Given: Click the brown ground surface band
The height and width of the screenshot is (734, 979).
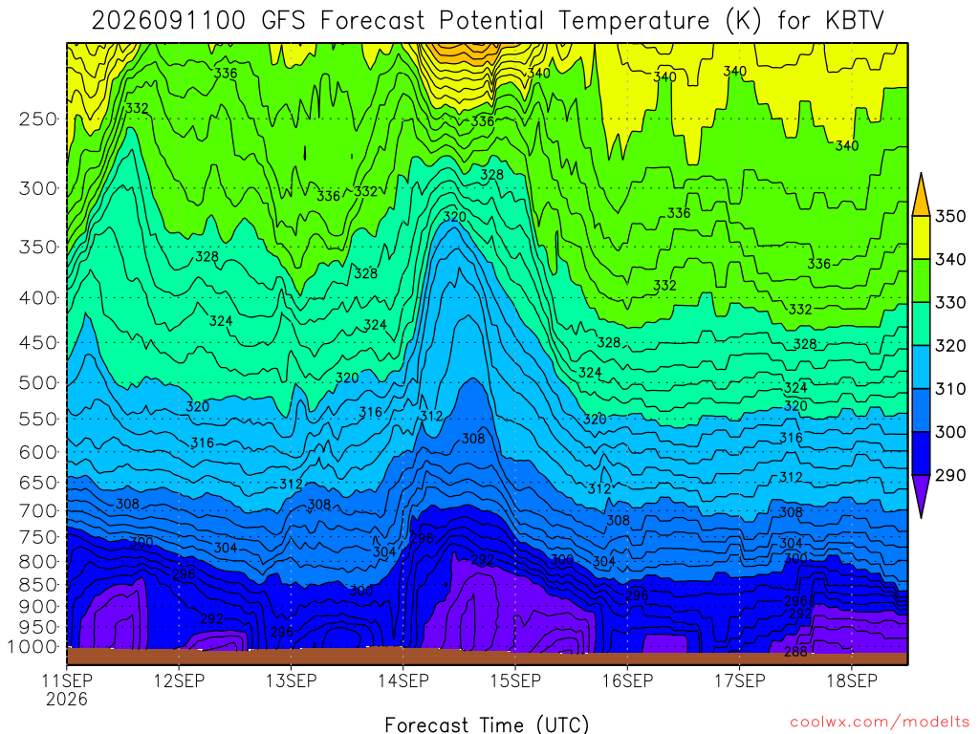Looking at the screenshot, I should (487, 658).
